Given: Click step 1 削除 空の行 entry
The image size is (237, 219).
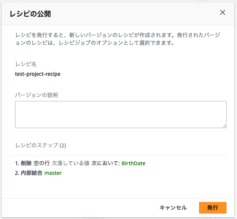Looking at the screenshot, I should tap(80, 163).
